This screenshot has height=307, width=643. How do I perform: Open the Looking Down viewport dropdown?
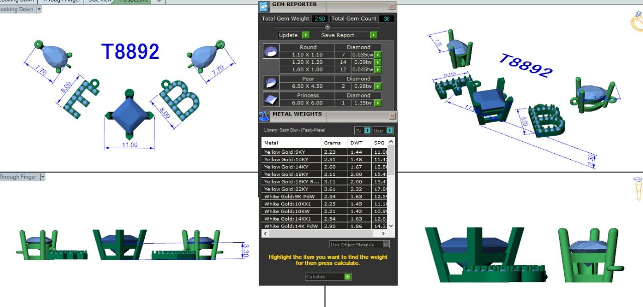(x=38, y=10)
